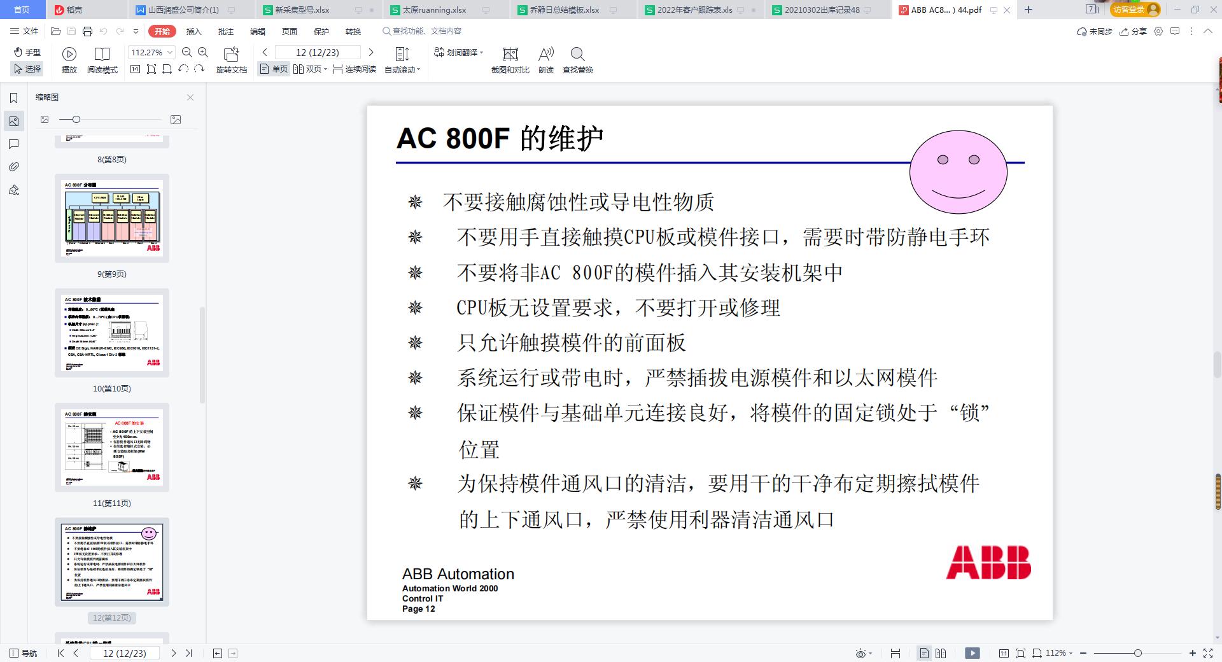Toggle 连续阅读 continuous reading
The height and width of the screenshot is (662, 1222).
[x=355, y=69]
